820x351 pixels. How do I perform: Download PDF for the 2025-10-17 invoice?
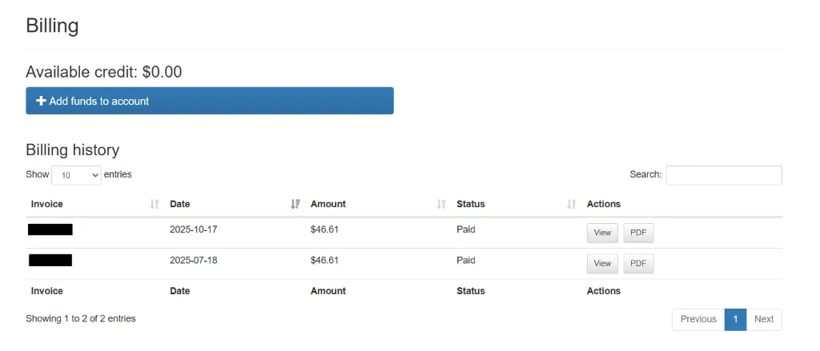point(638,233)
